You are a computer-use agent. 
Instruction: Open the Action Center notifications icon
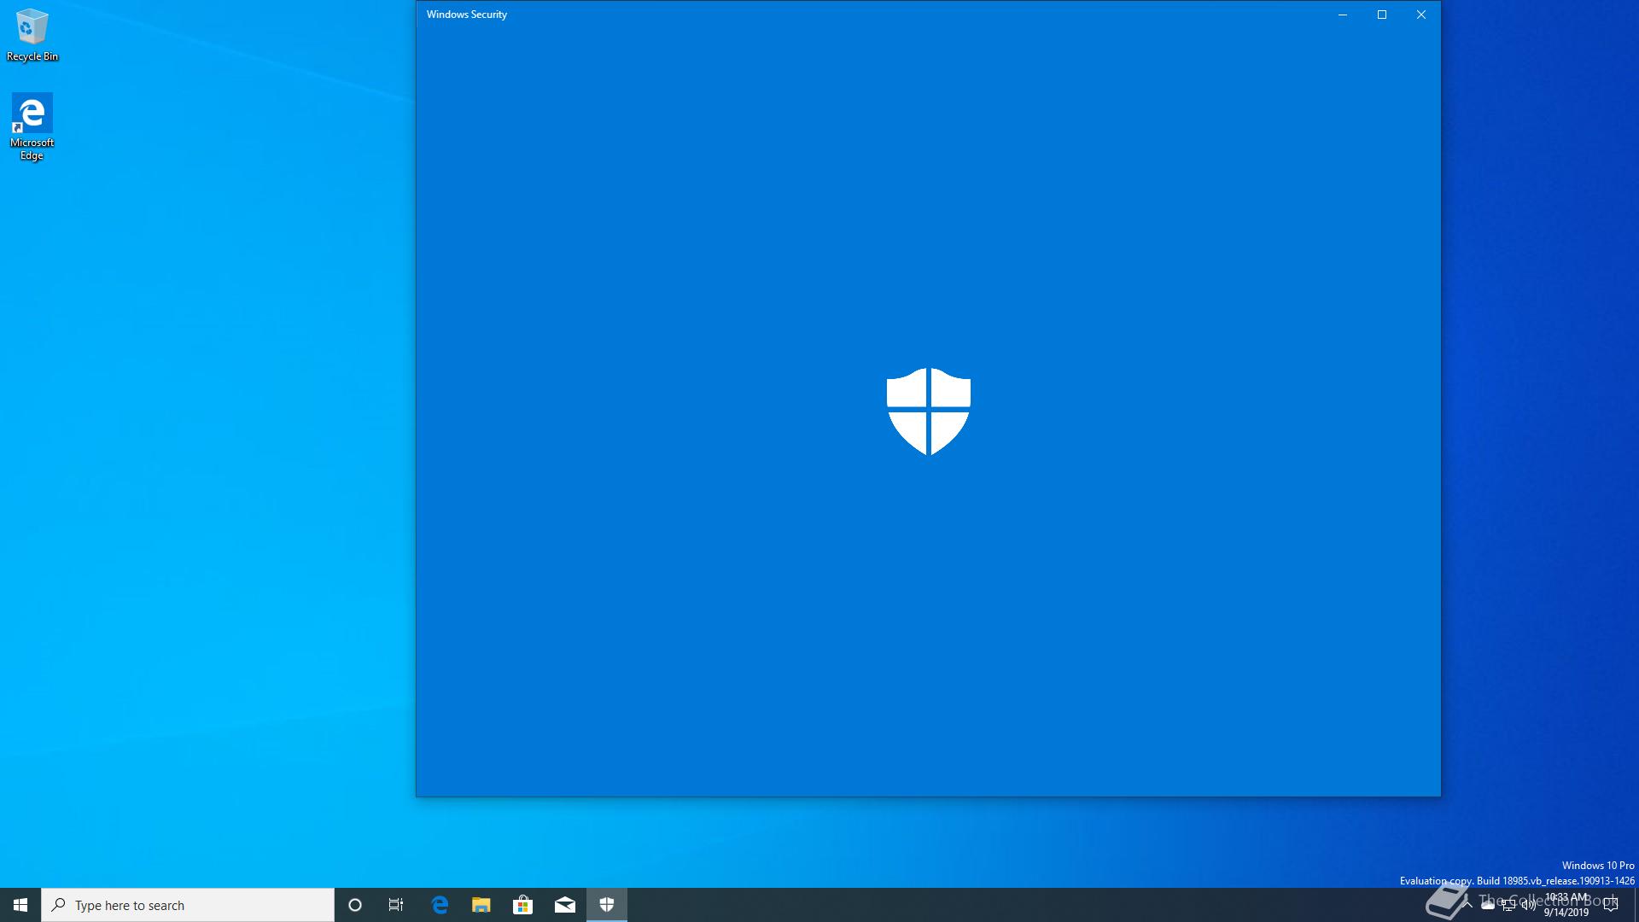(x=1611, y=905)
